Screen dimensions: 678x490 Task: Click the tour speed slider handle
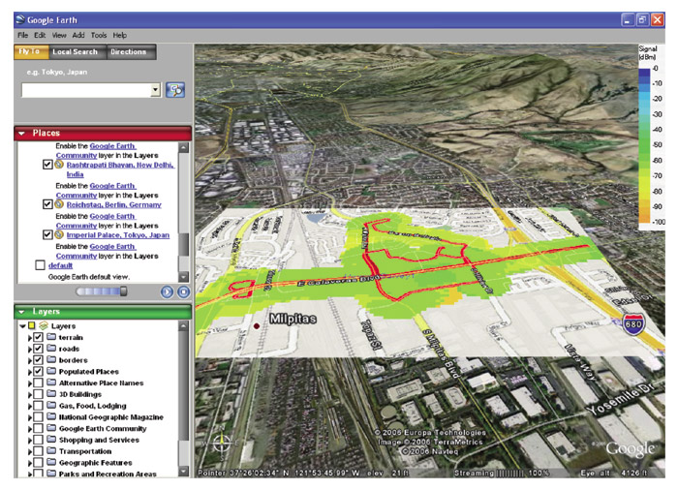click(x=124, y=291)
